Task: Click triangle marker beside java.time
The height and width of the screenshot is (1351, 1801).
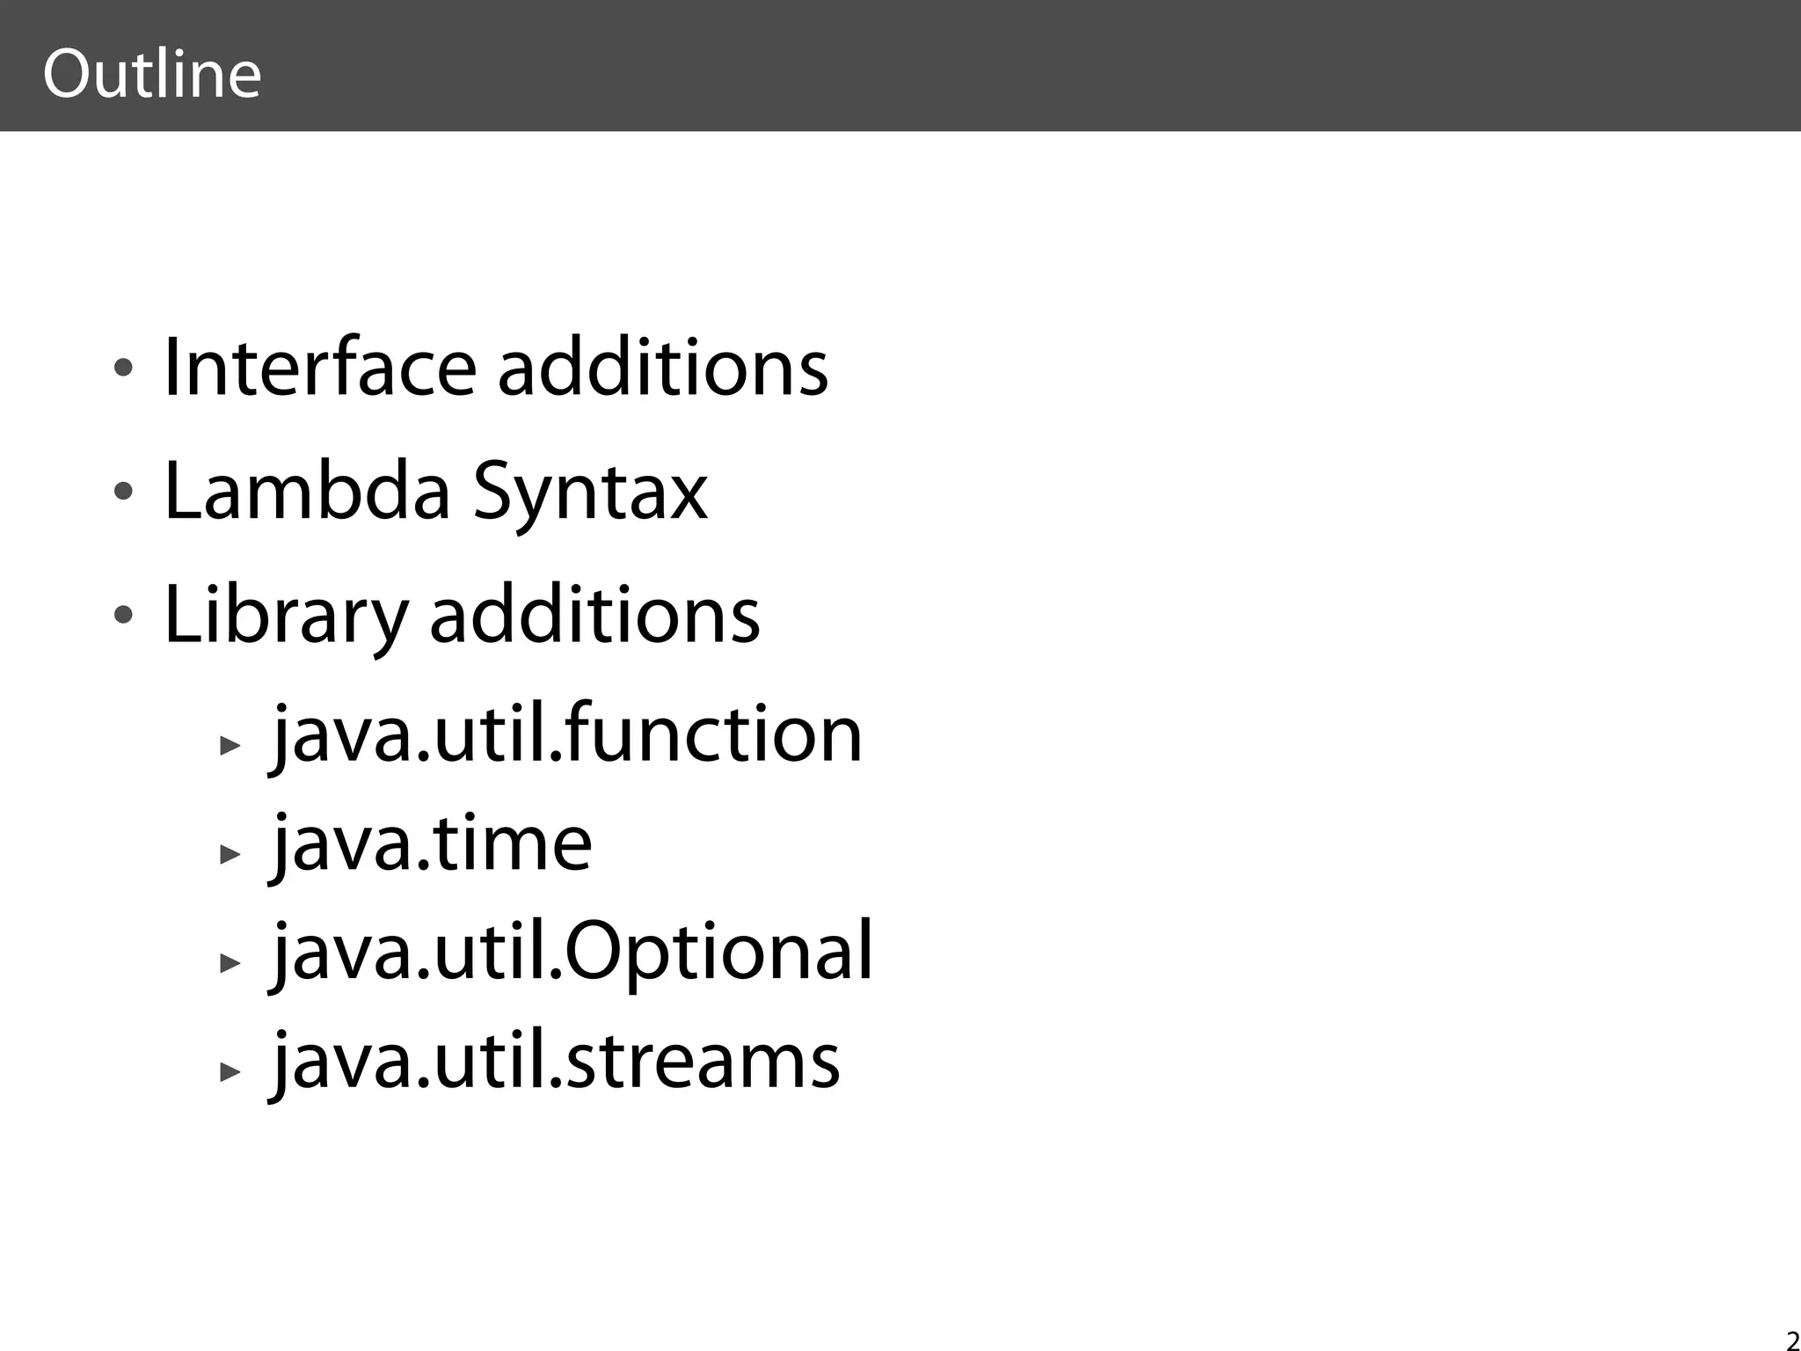Action: (x=230, y=854)
